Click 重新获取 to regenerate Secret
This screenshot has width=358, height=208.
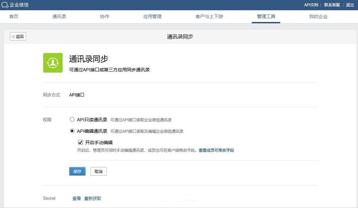[x=92, y=198]
